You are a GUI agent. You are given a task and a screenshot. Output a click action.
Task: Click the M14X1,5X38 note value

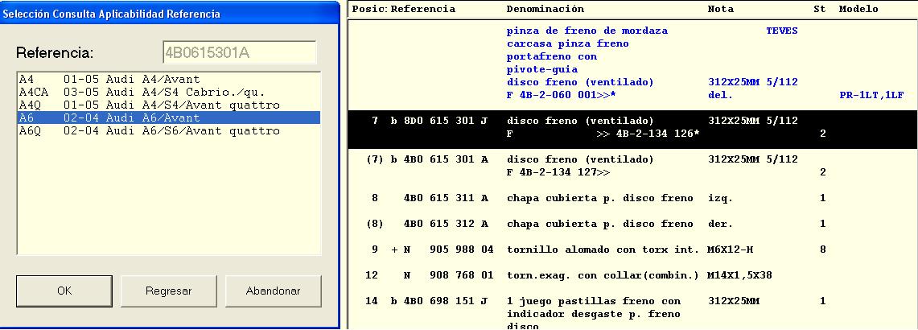(x=739, y=275)
